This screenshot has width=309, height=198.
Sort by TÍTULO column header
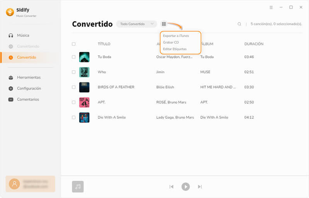(104, 44)
